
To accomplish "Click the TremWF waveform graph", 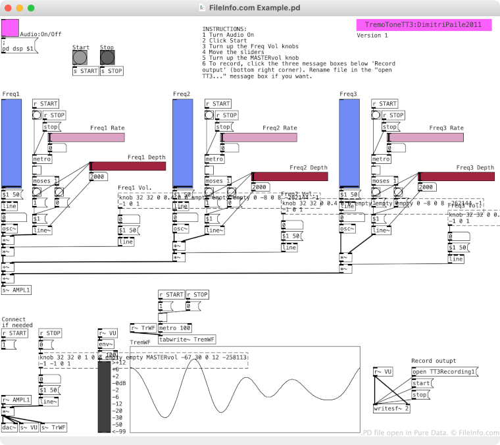I will coord(245,390).
